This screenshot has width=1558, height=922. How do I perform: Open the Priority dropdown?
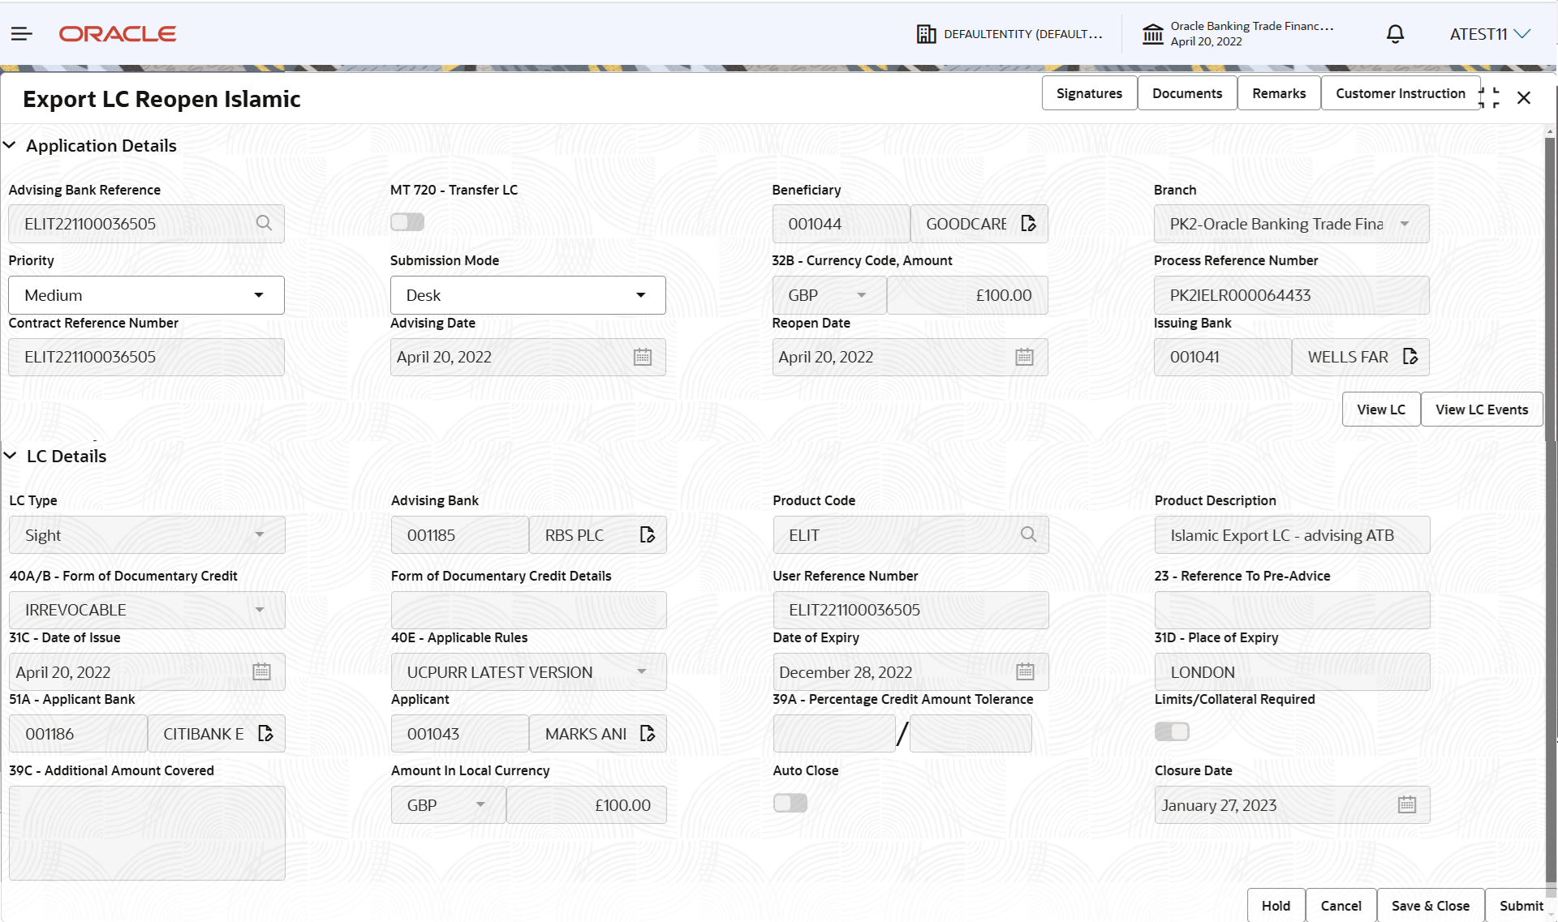(x=260, y=295)
